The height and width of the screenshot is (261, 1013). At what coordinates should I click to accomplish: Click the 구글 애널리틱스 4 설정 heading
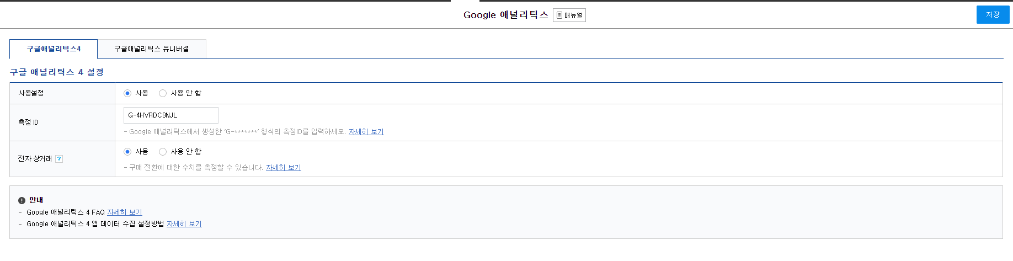[57, 72]
